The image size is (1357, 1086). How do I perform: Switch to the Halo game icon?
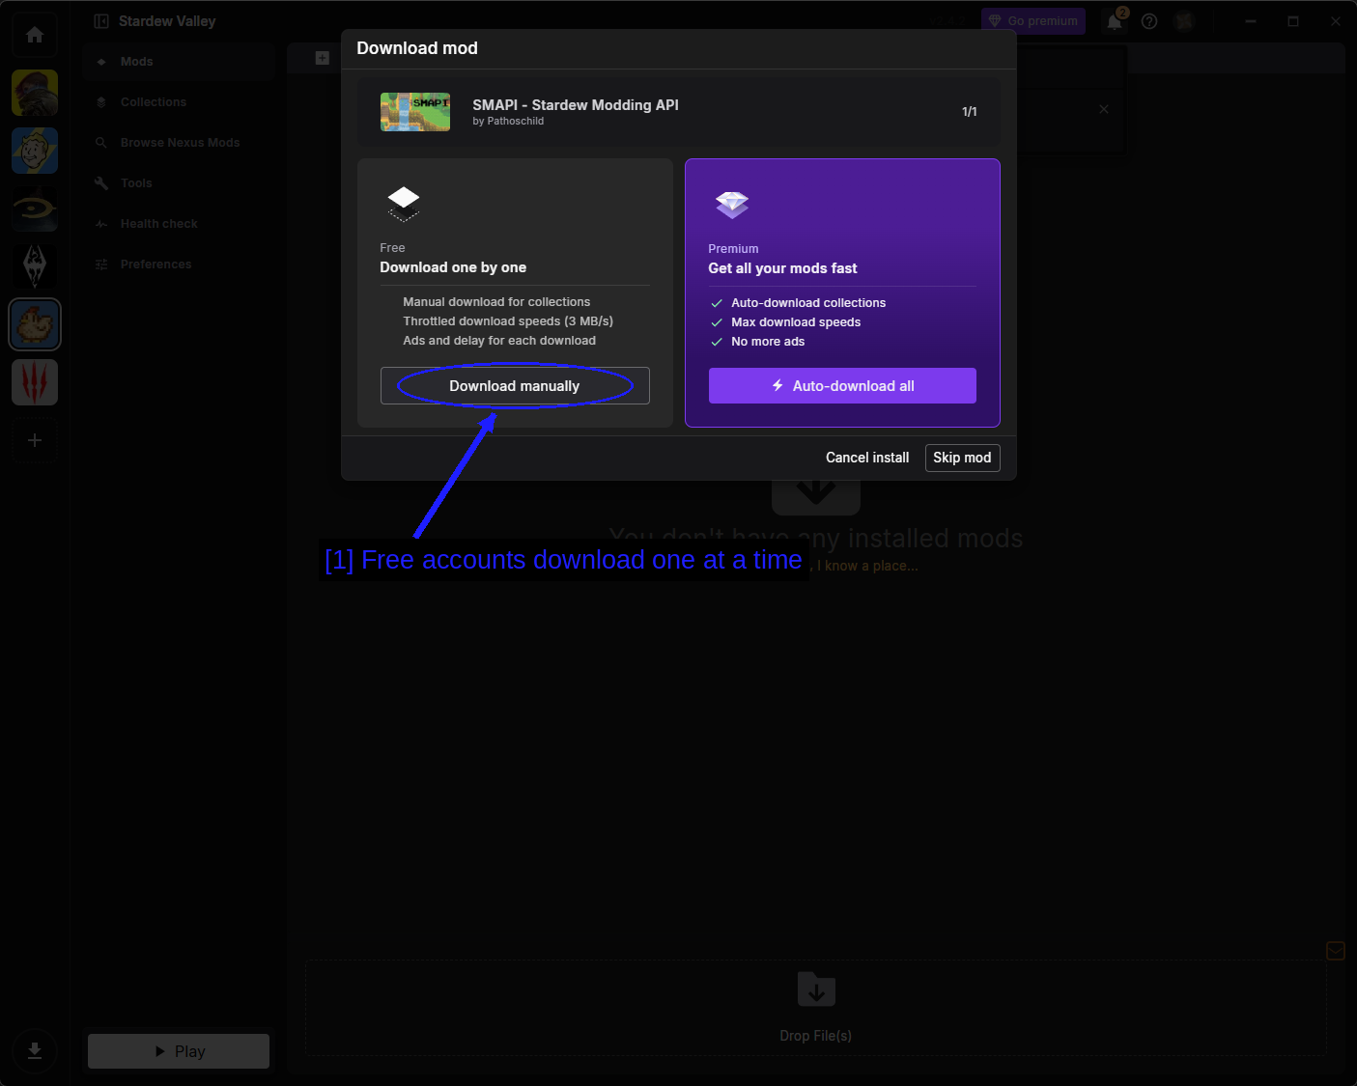click(x=35, y=209)
